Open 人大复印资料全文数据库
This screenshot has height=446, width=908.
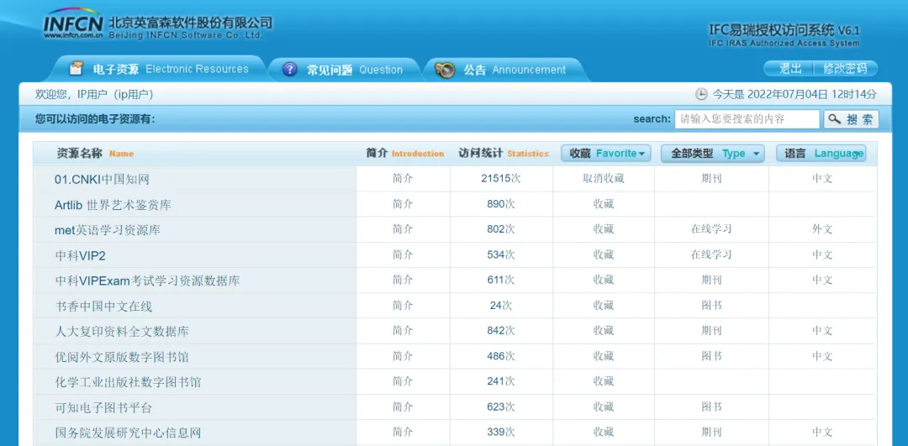coord(122,332)
